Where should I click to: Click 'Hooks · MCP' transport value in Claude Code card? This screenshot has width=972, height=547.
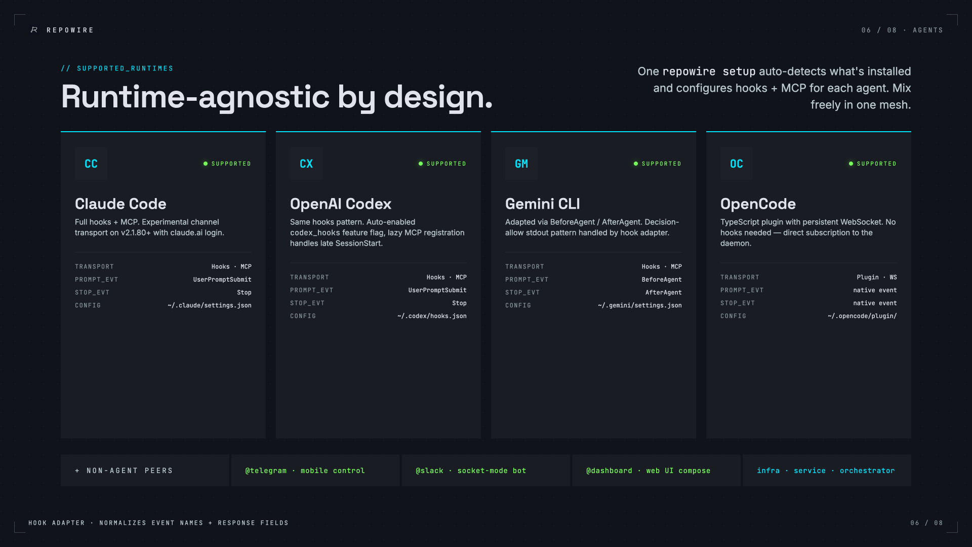(x=231, y=266)
